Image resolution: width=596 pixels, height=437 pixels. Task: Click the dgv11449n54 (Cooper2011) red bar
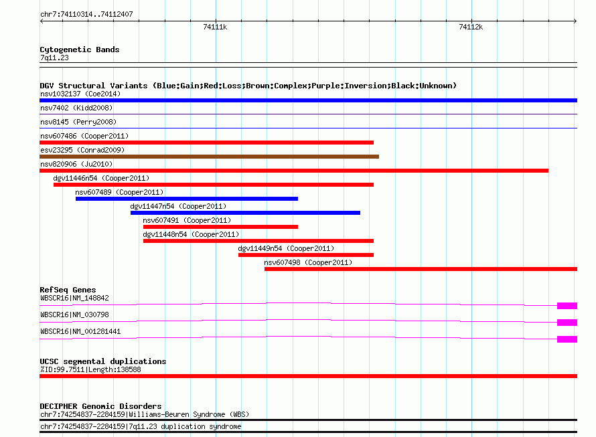pyautogui.click(x=306, y=255)
